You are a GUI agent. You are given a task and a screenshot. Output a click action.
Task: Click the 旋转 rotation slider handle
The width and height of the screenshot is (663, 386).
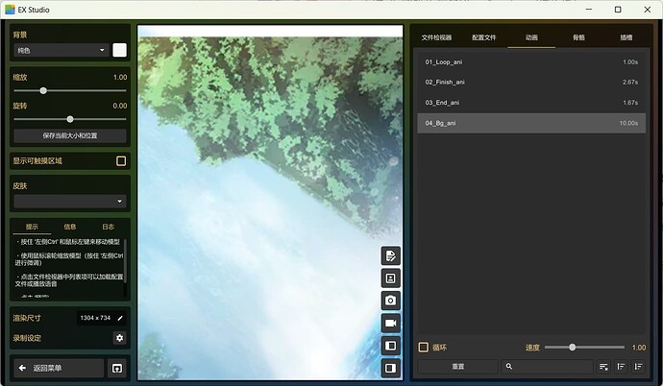pos(70,119)
